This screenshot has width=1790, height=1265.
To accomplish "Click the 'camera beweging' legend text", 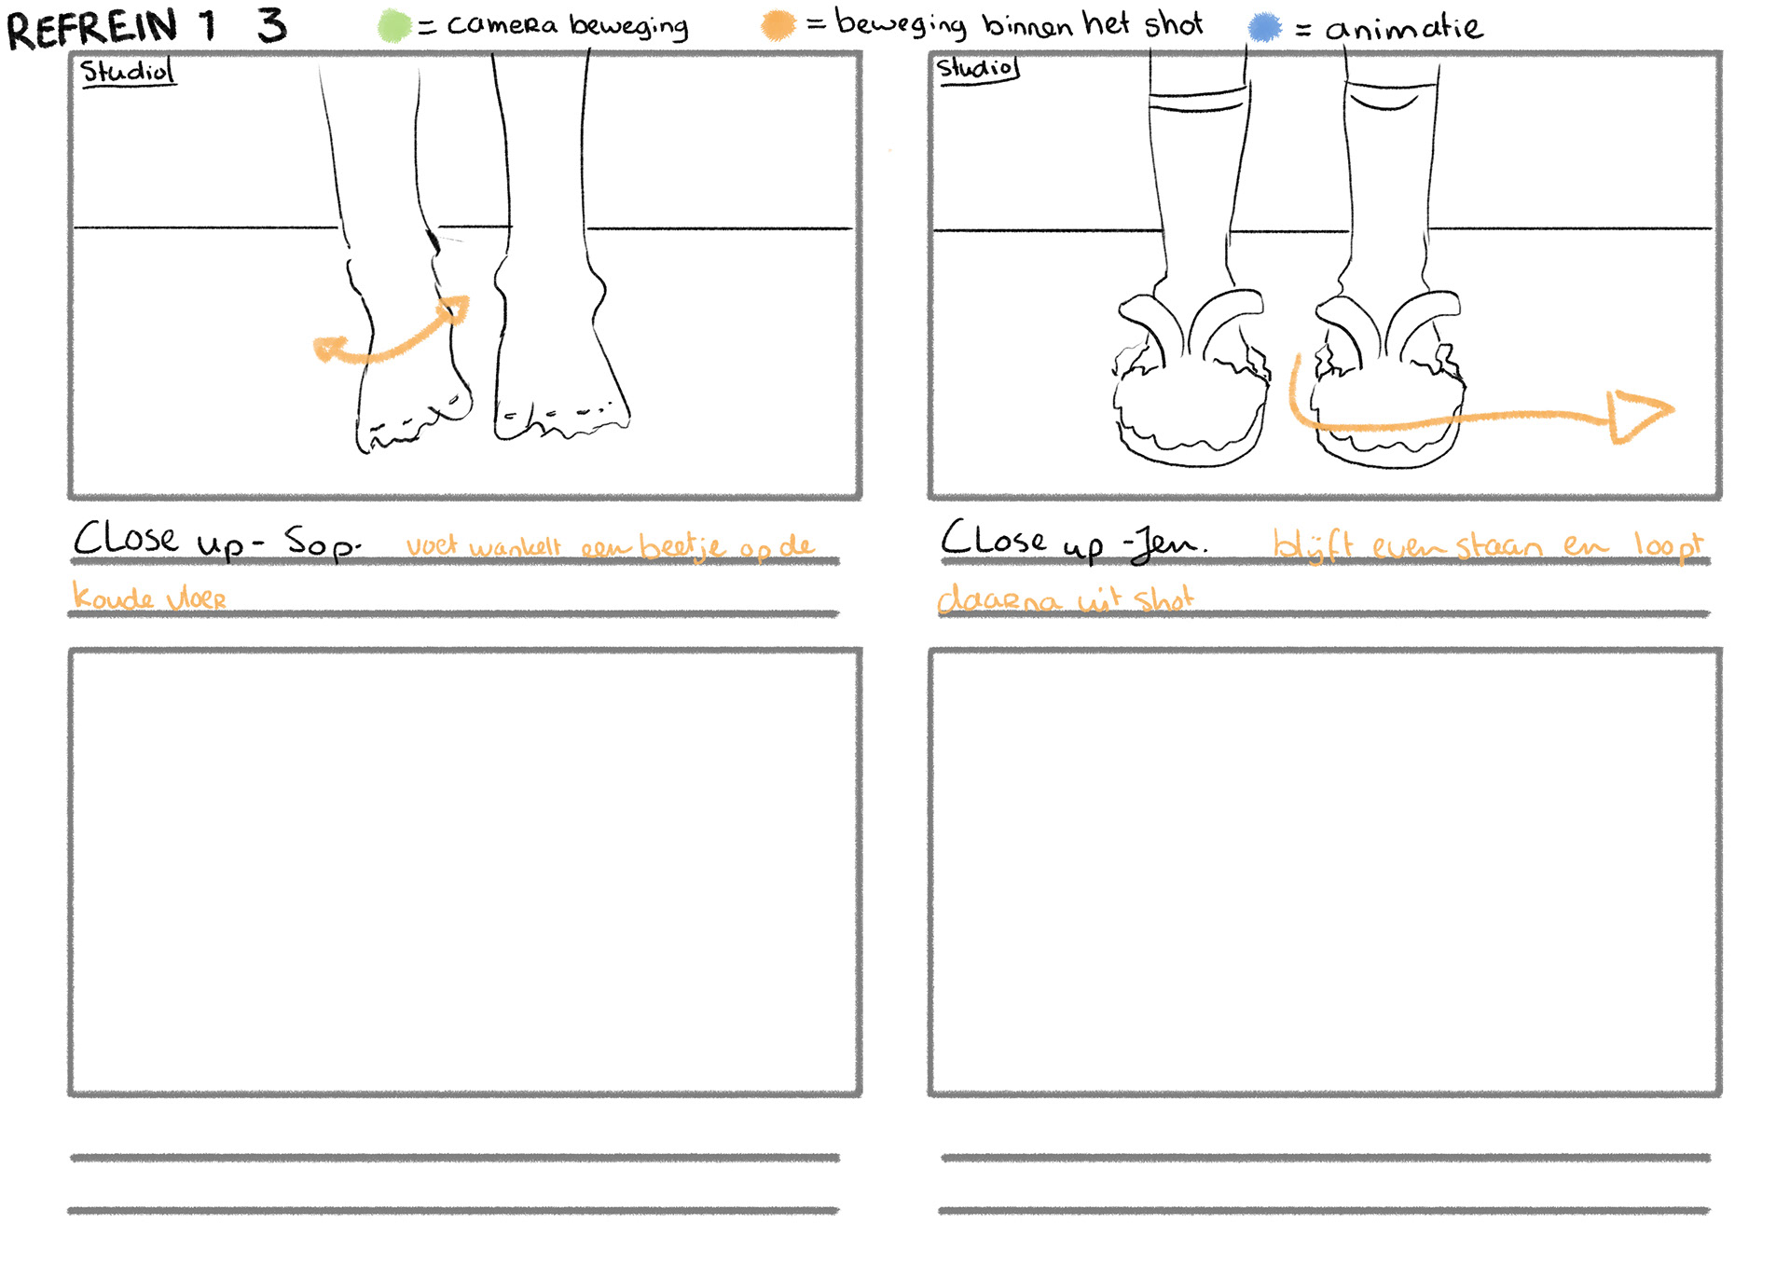I will 567,26.
